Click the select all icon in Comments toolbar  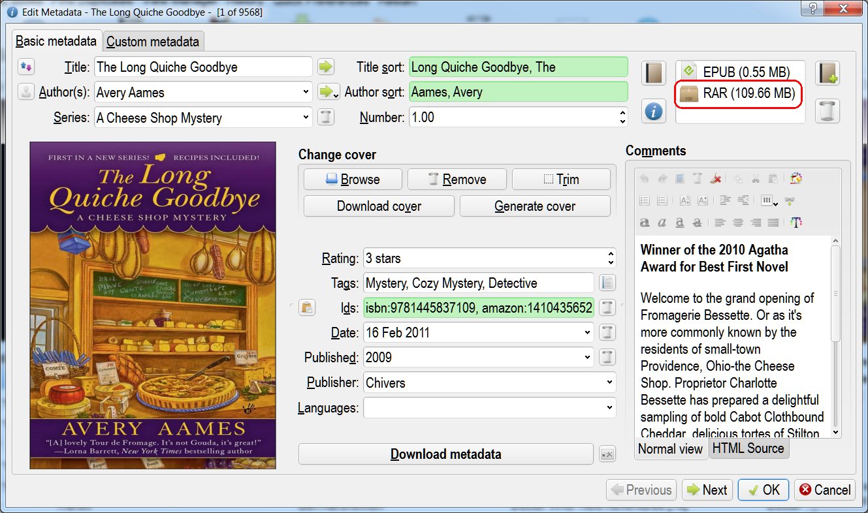[680, 179]
